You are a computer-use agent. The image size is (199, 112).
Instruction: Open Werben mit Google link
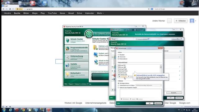pos(73,103)
